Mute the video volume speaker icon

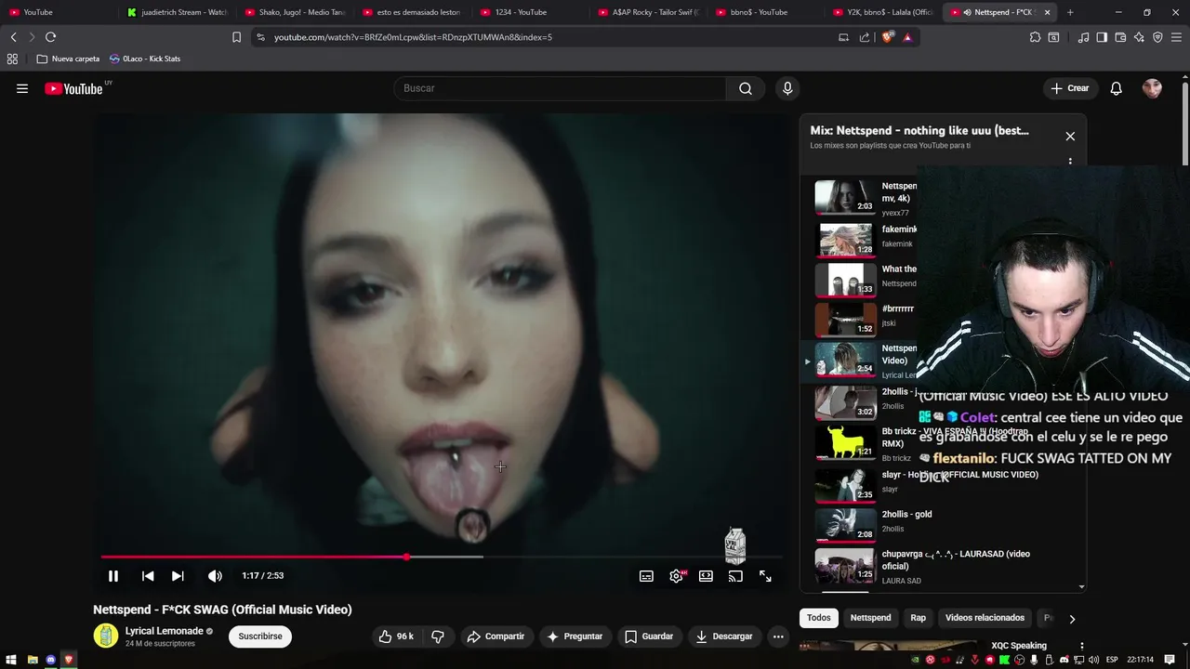pyautogui.click(x=215, y=576)
